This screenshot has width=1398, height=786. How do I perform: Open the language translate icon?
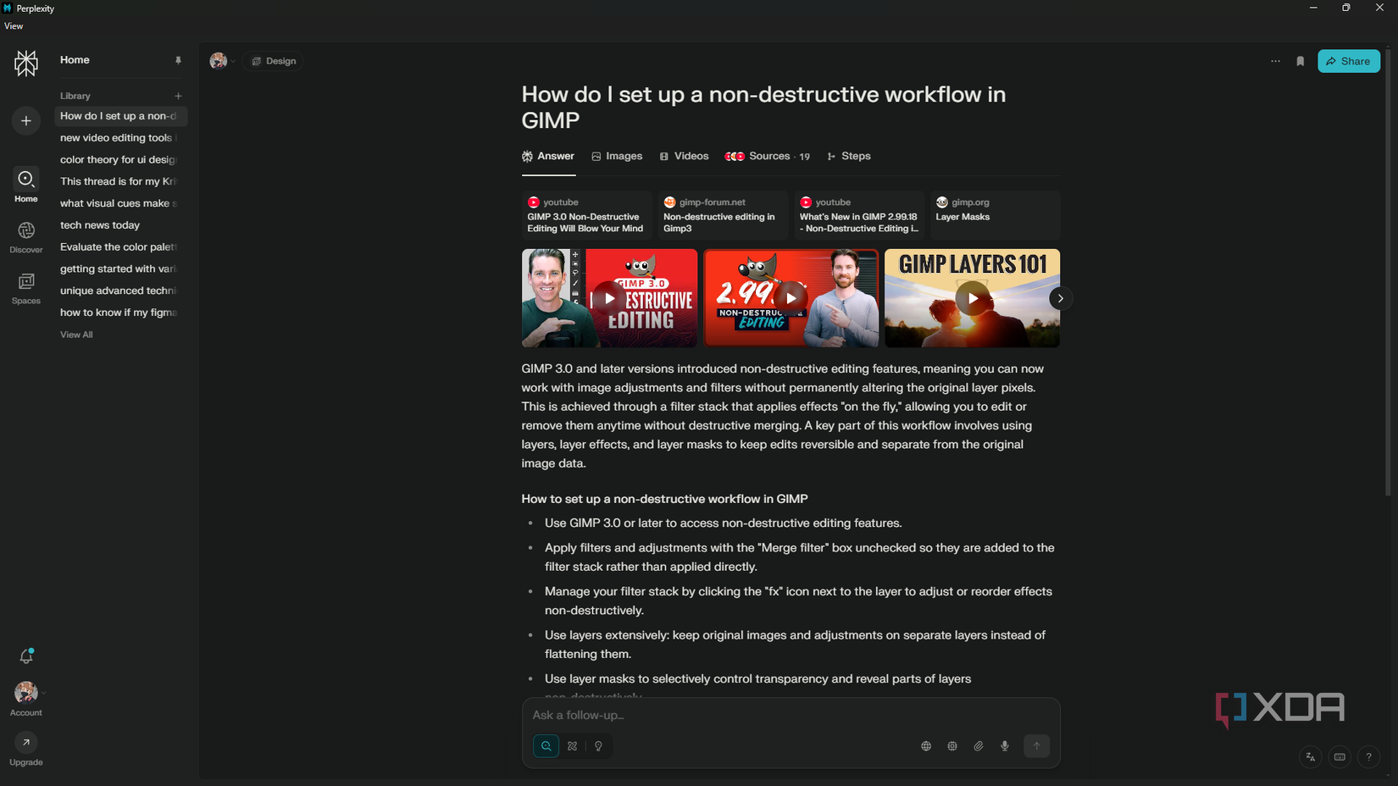(x=1311, y=757)
